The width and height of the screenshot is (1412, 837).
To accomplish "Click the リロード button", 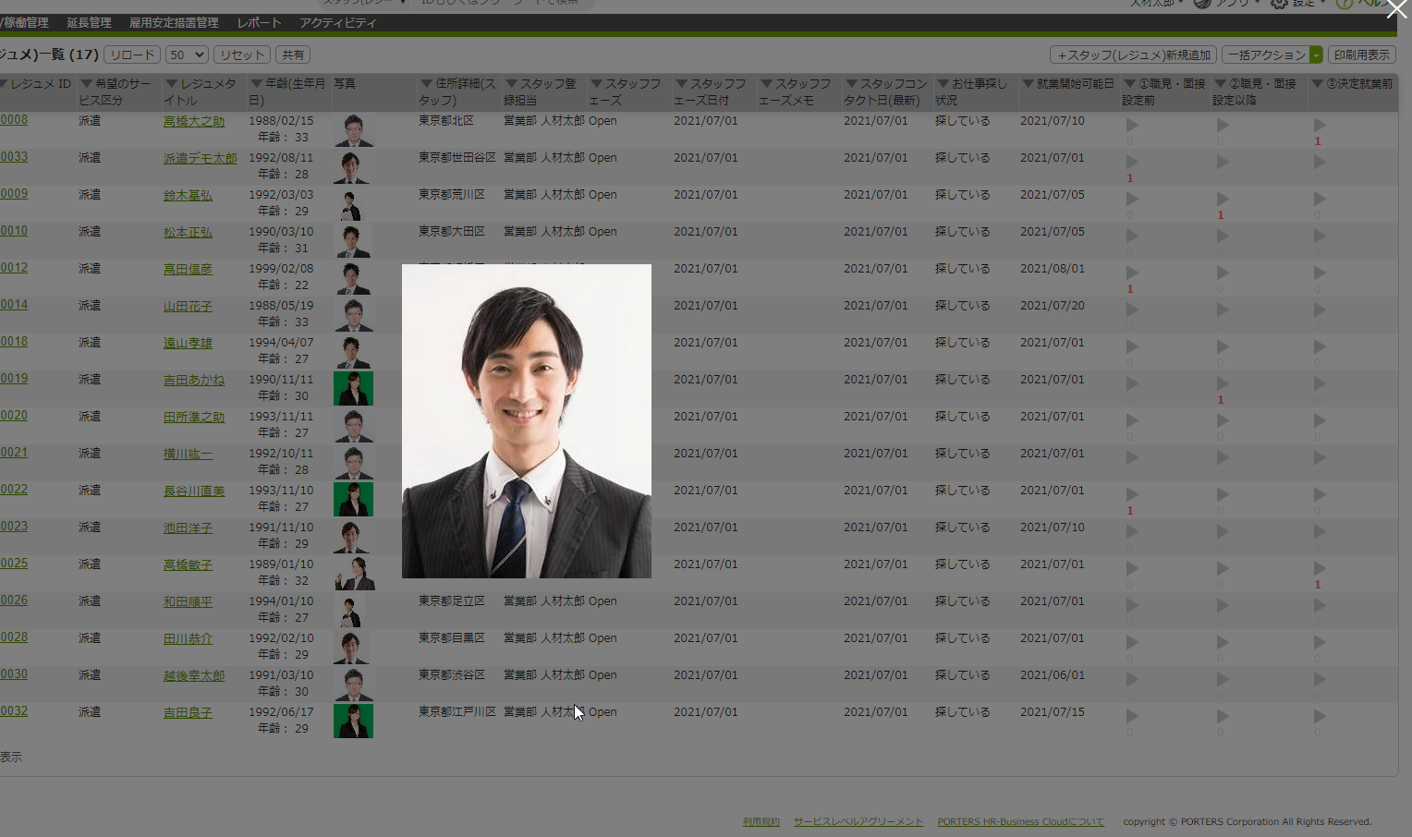I will click(x=131, y=55).
